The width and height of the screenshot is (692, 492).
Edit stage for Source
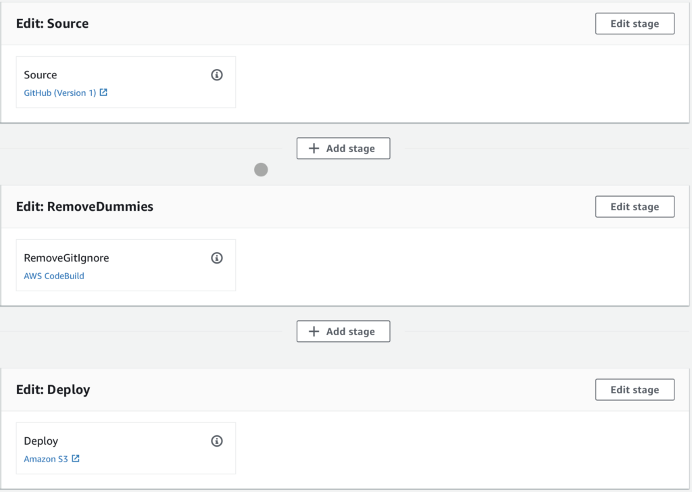point(635,24)
